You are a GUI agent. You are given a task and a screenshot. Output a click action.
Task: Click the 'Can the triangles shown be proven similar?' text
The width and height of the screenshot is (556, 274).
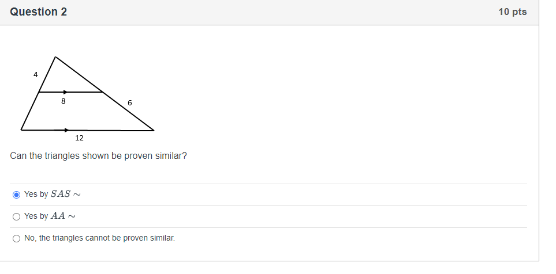coord(98,156)
